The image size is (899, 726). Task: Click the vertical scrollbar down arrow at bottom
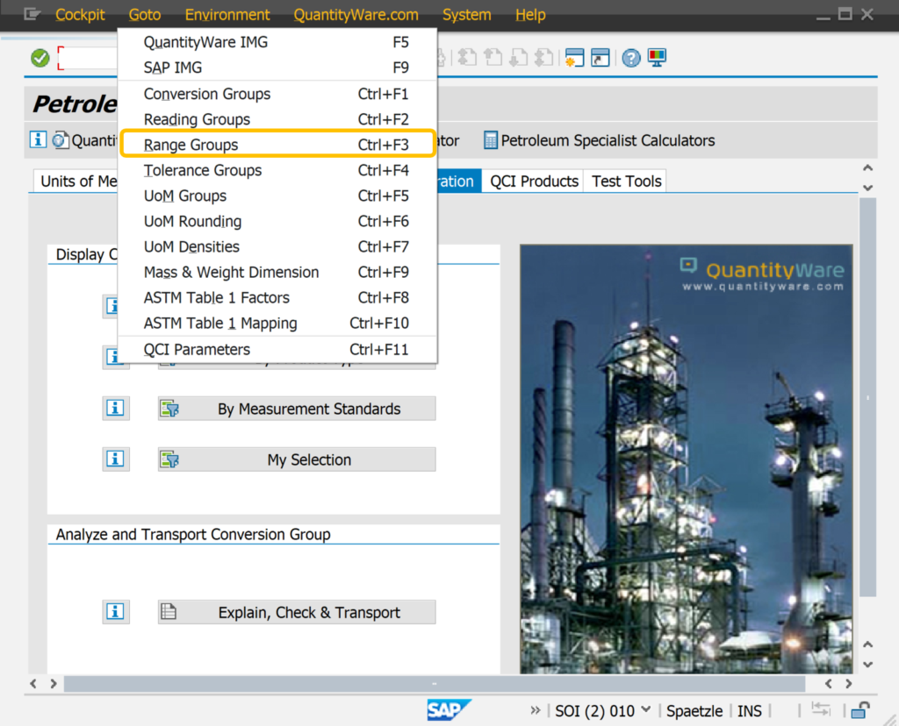[868, 665]
